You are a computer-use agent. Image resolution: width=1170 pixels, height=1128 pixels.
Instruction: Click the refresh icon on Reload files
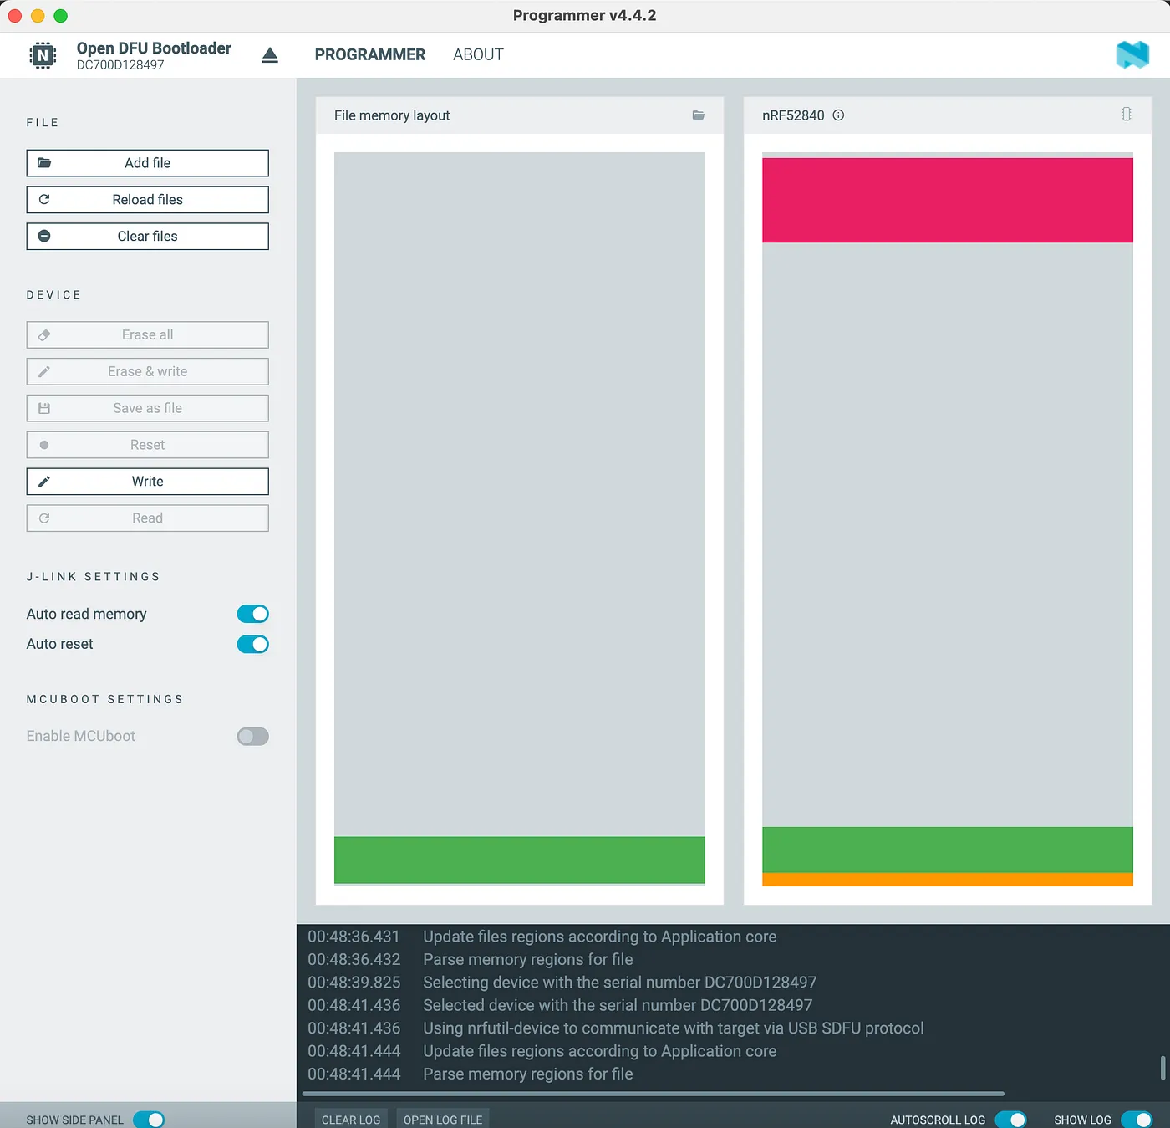(44, 199)
